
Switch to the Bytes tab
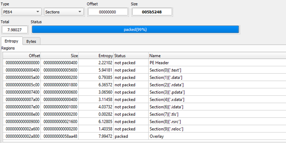(x=31, y=41)
